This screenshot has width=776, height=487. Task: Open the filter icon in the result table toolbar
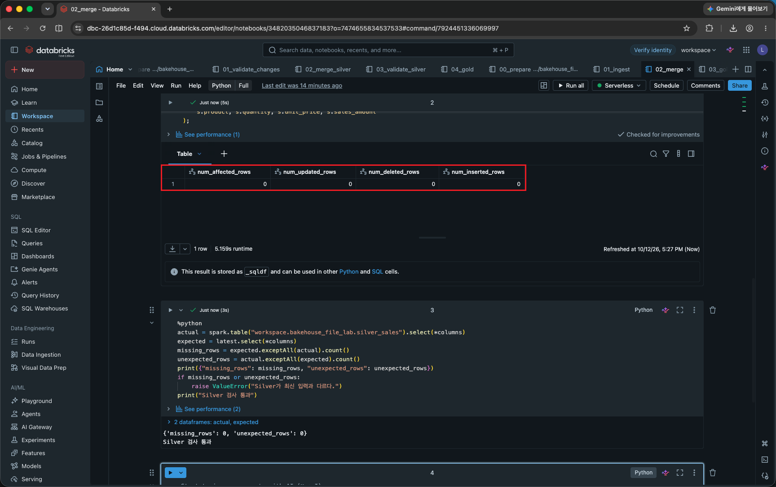pos(666,154)
